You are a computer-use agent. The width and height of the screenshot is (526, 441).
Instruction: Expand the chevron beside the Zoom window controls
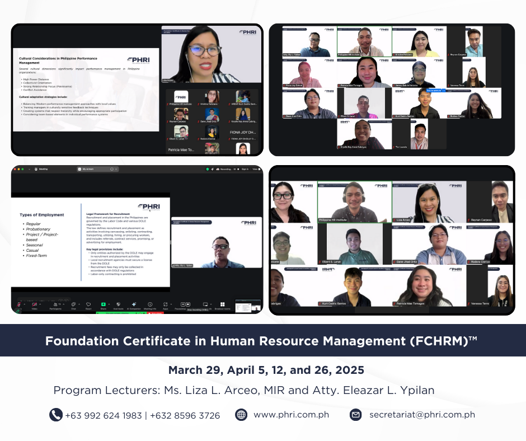click(30, 169)
